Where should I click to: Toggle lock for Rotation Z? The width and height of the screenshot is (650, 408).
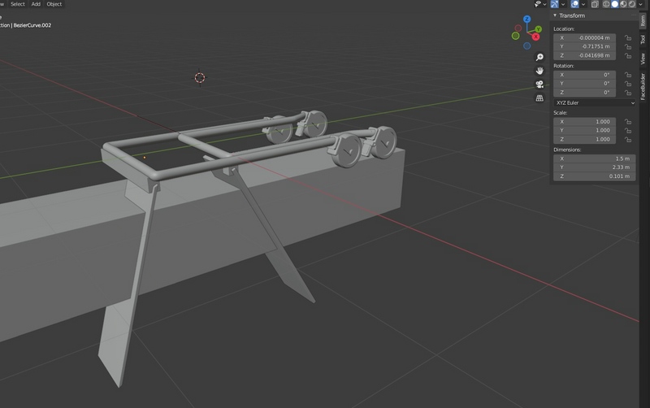[628, 93]
